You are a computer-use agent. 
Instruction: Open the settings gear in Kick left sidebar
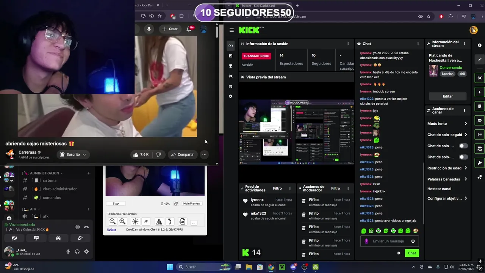click(x=230, y=96)
